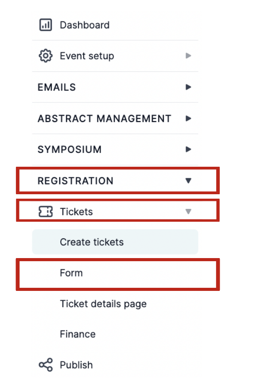The width and height of the screenshot is (264, 392).
Task: Click the Dashboard bar chart icon
Action: pyautogui.click(x=45, y=25)
